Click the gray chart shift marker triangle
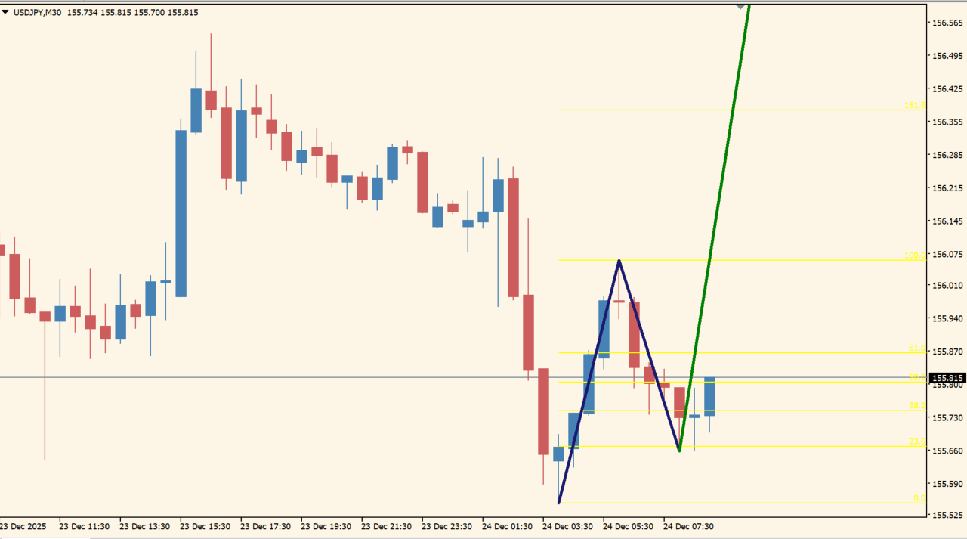Viewport: 967px width, 539px height. (x=742, y=6)
